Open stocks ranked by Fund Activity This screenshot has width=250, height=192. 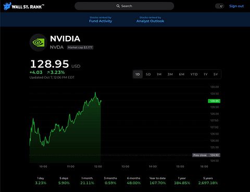[x=101, y=19]
